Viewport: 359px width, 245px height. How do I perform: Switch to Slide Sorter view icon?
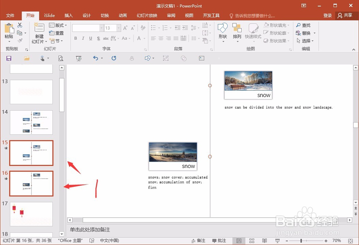252,241
